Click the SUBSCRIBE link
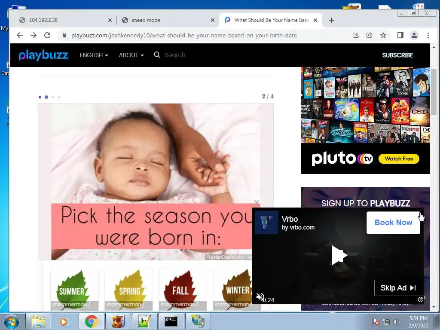The width and height of the screenshot is (440, 330). (x=397, y=55)
